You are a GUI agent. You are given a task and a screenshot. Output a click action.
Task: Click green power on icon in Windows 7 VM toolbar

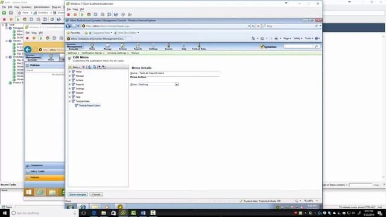(82, 14)
